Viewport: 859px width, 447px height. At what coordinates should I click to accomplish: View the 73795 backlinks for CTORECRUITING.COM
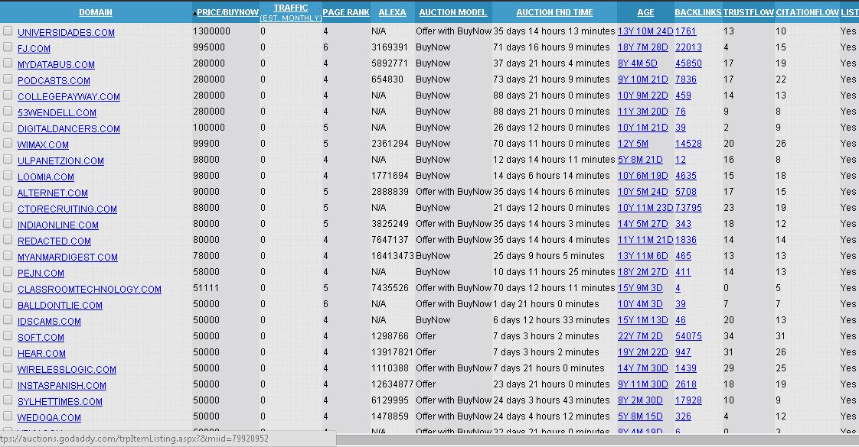(x=688, y=208)
